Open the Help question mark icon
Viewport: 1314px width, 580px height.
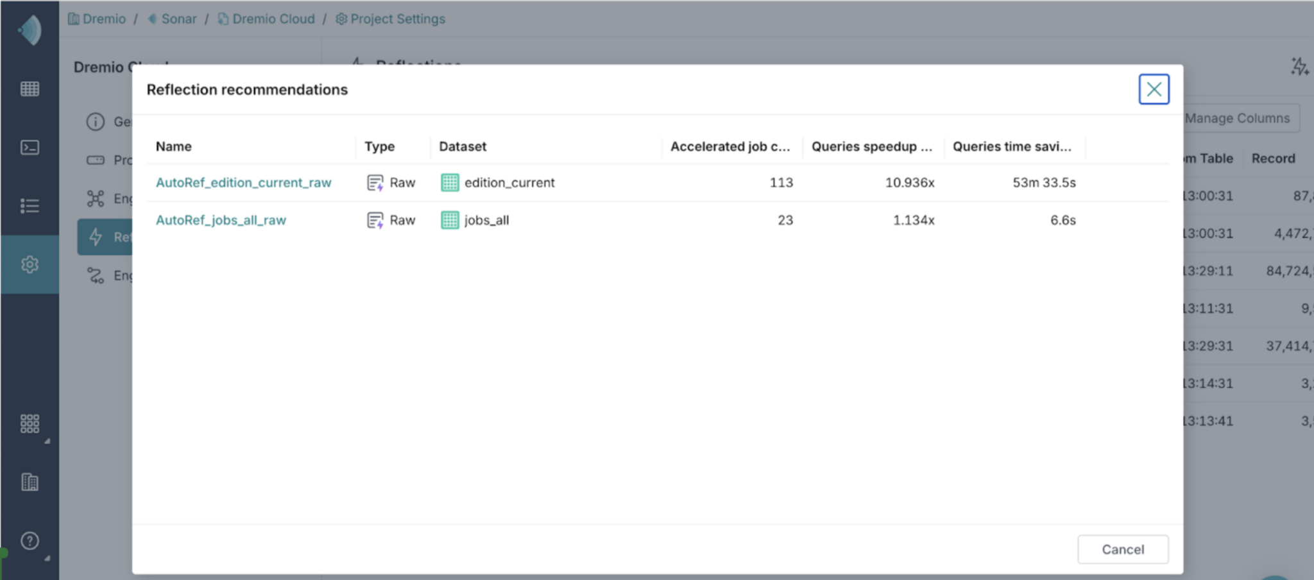[30, 541]
